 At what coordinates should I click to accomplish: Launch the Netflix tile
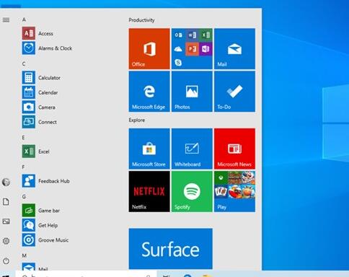coord(149,191)
